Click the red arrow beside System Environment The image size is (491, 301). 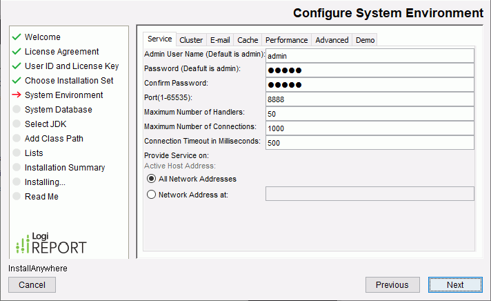17,95
